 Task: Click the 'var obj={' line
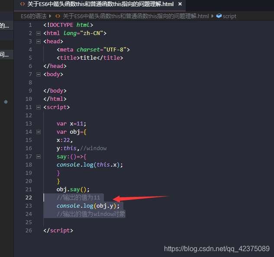71,132
